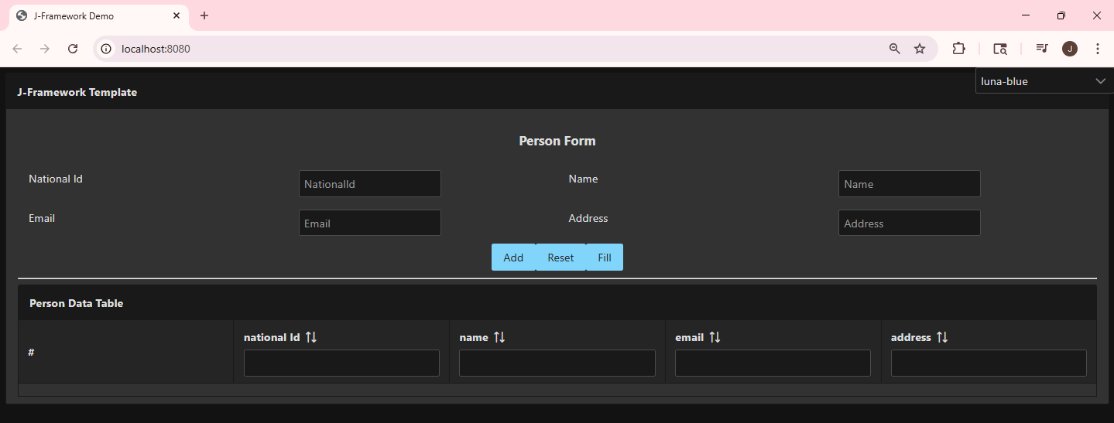Open the browser extensions puzzle icon

click(x=958, y=49)
